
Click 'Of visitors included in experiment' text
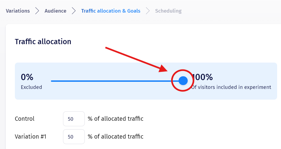point(232,87)
